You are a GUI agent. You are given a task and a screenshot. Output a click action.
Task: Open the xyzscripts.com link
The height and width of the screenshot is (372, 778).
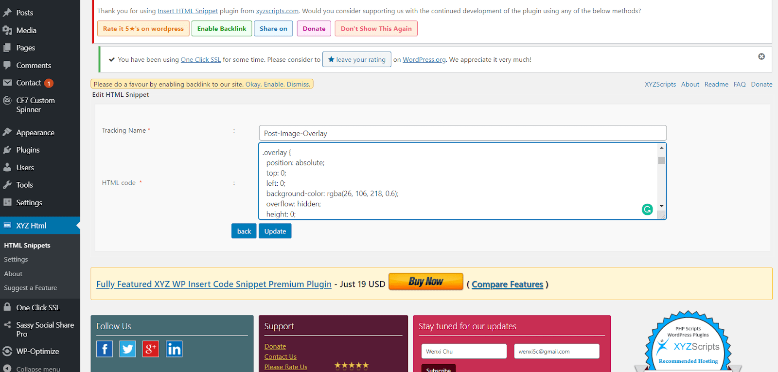[277, 11]
